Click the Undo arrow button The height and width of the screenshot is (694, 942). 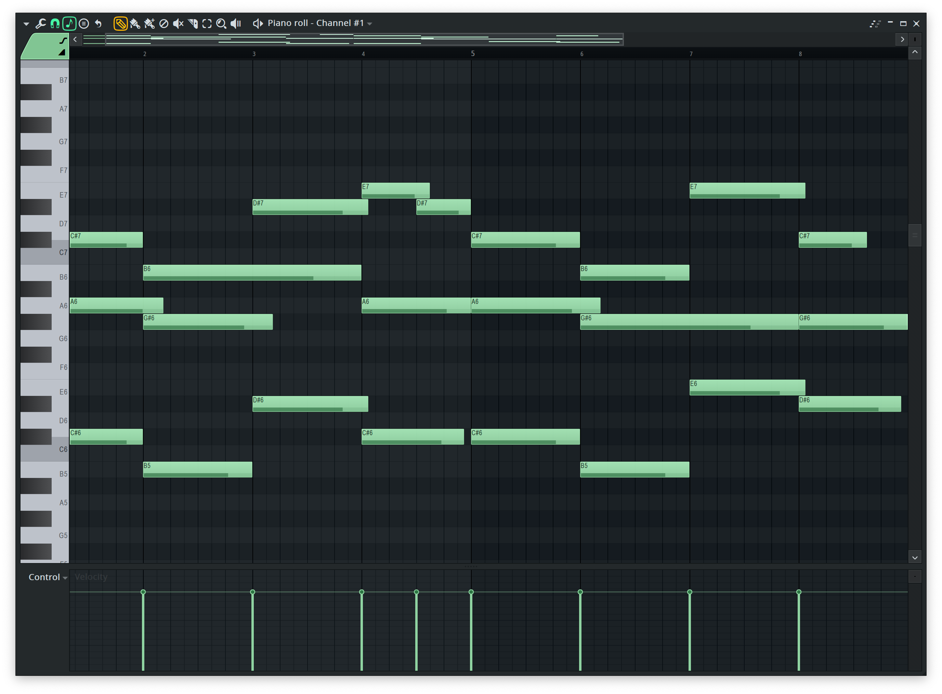99,24
